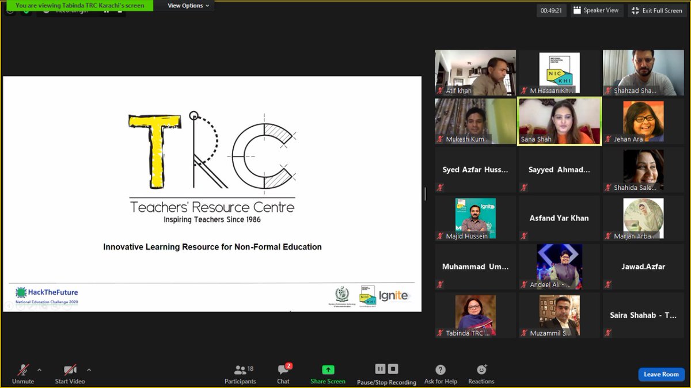Open the Participants panel

point(241,374)
